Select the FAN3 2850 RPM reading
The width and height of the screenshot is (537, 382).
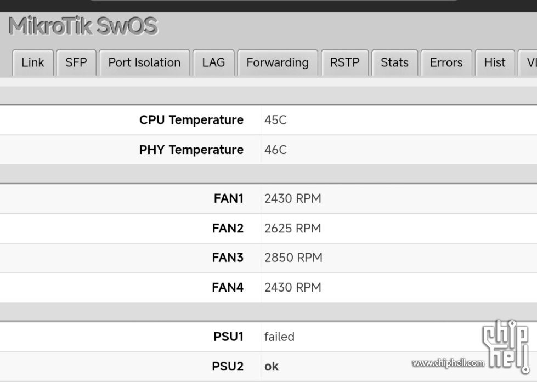click(x=293, y=258)
